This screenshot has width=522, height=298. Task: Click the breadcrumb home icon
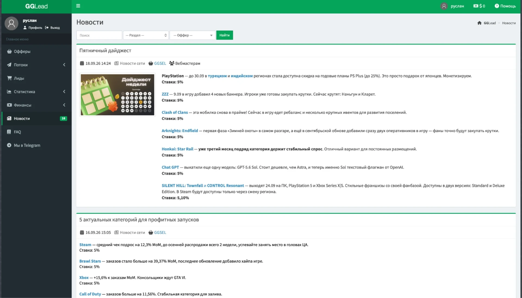click(x=479, y=23)
